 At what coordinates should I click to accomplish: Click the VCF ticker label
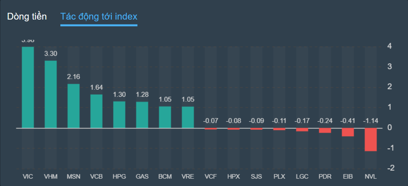pyautogui.click(x=211, y=176)
